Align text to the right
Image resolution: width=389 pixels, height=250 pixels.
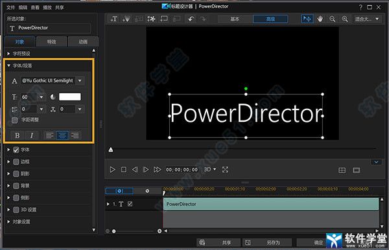[75, 135]
